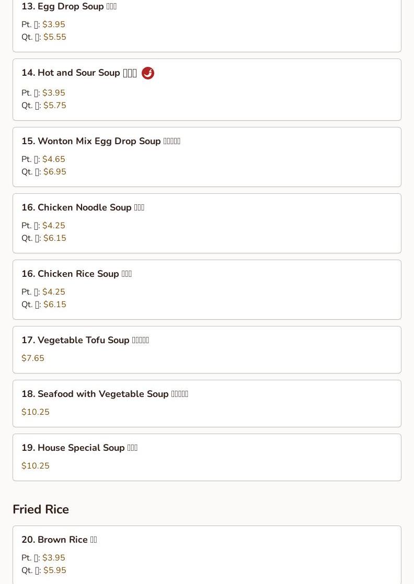
Task: Click Wonton Mix quart price $6.95
Action: (x=55, y=172)
